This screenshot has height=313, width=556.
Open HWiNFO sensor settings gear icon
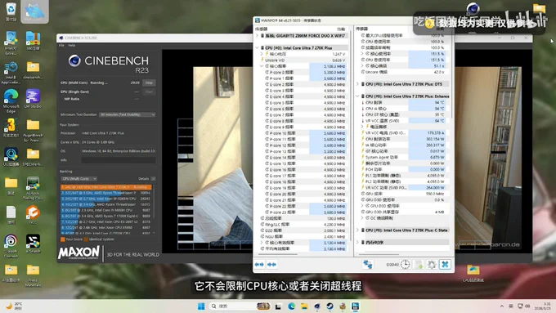point(432,265)
